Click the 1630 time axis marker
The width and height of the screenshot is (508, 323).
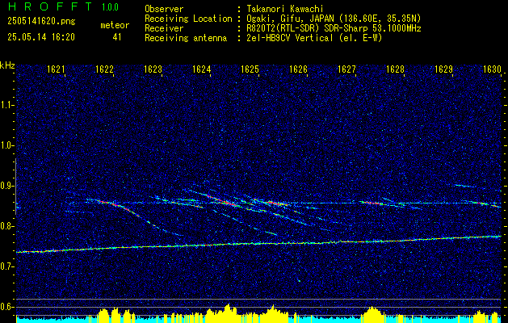point(492,69)
